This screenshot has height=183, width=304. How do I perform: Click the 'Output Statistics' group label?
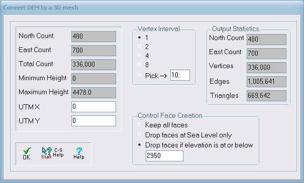pyautogui.click(x=236, y=29)
